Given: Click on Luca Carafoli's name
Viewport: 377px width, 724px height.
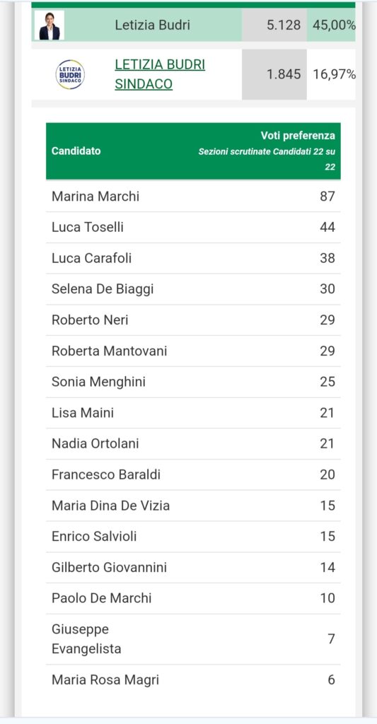Looking at the screenshot, I should pyautogui.click(x=91, y=258).
